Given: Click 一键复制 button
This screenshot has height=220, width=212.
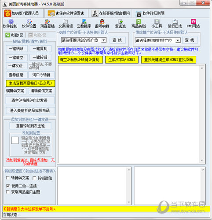Looking at the screenshot, I should click(40, 49).
